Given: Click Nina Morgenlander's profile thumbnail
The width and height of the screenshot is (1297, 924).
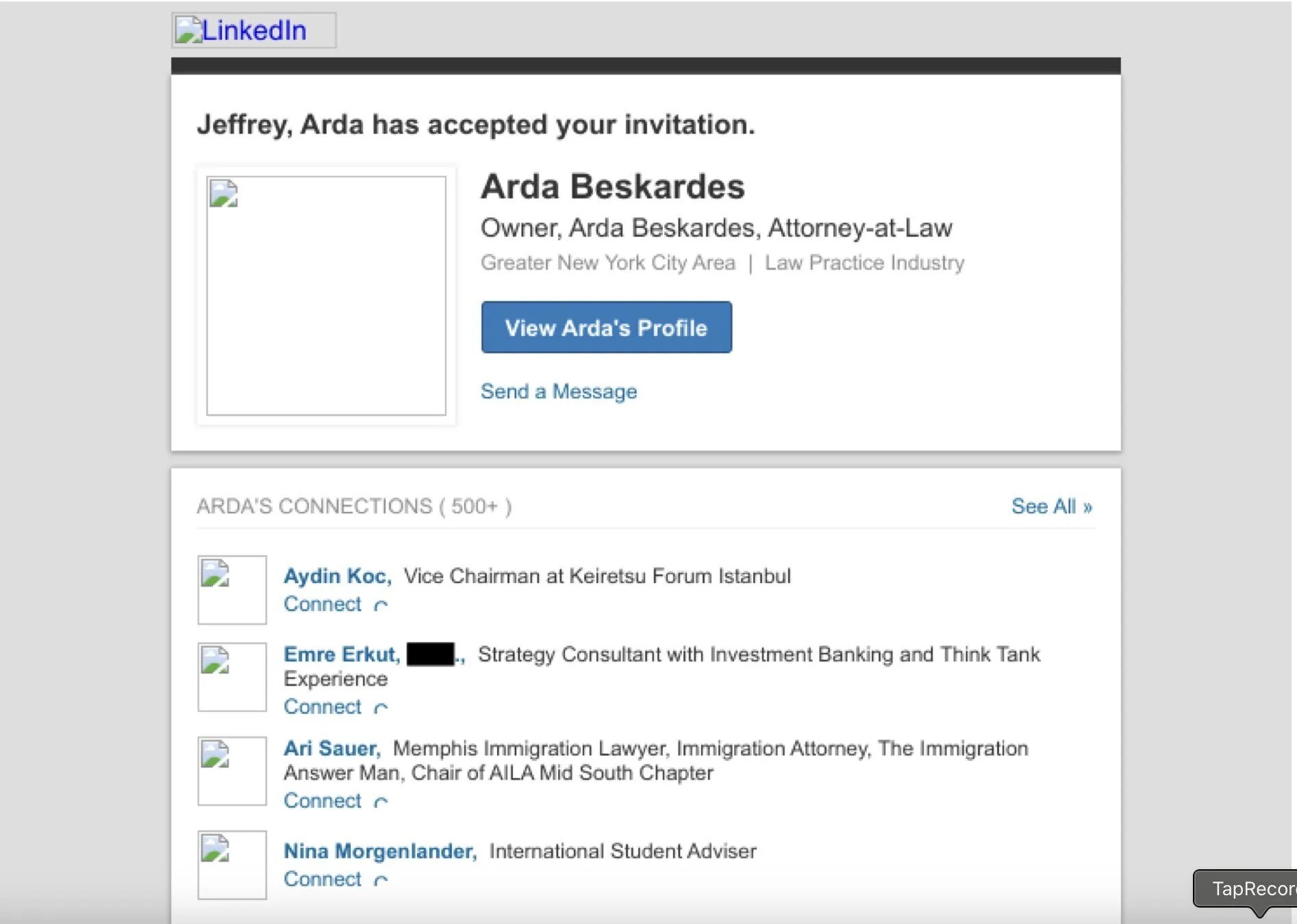Looking at the screenshot, I should (232, 864).
